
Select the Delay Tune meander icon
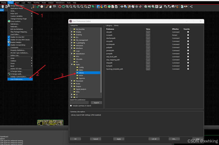54,6
